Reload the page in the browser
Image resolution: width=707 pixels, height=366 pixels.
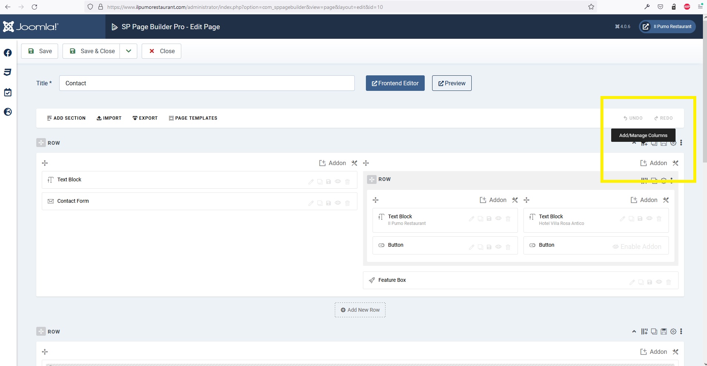pyautogui.click(x=34, y=7)
